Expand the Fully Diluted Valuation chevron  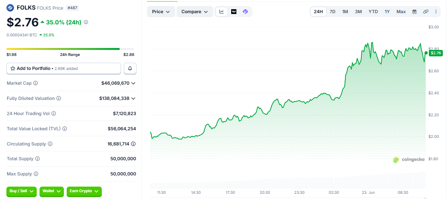[133, 98]
